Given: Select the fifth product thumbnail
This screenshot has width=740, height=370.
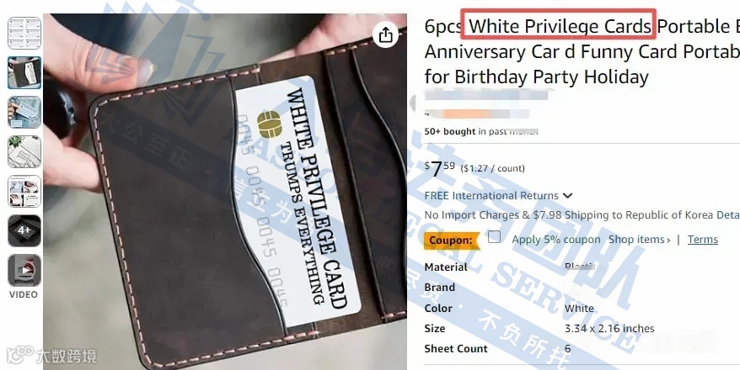Looking at the screenshot, I should click(x=24, y=191).
